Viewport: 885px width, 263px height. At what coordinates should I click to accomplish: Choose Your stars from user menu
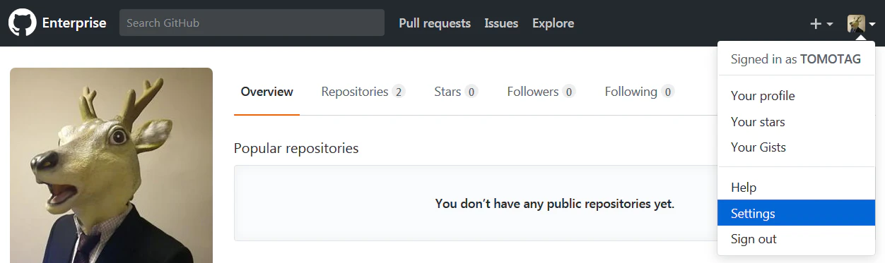[796, 122]
